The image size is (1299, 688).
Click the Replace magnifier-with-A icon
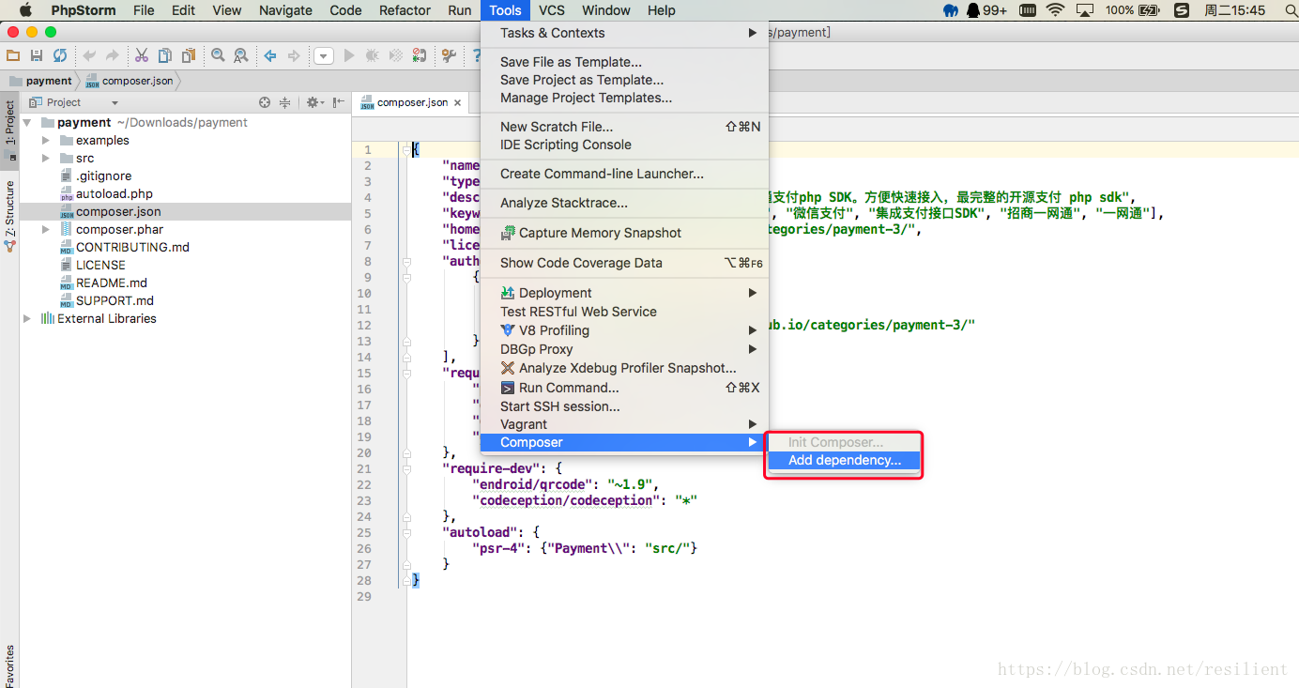(x=241, y=56)
